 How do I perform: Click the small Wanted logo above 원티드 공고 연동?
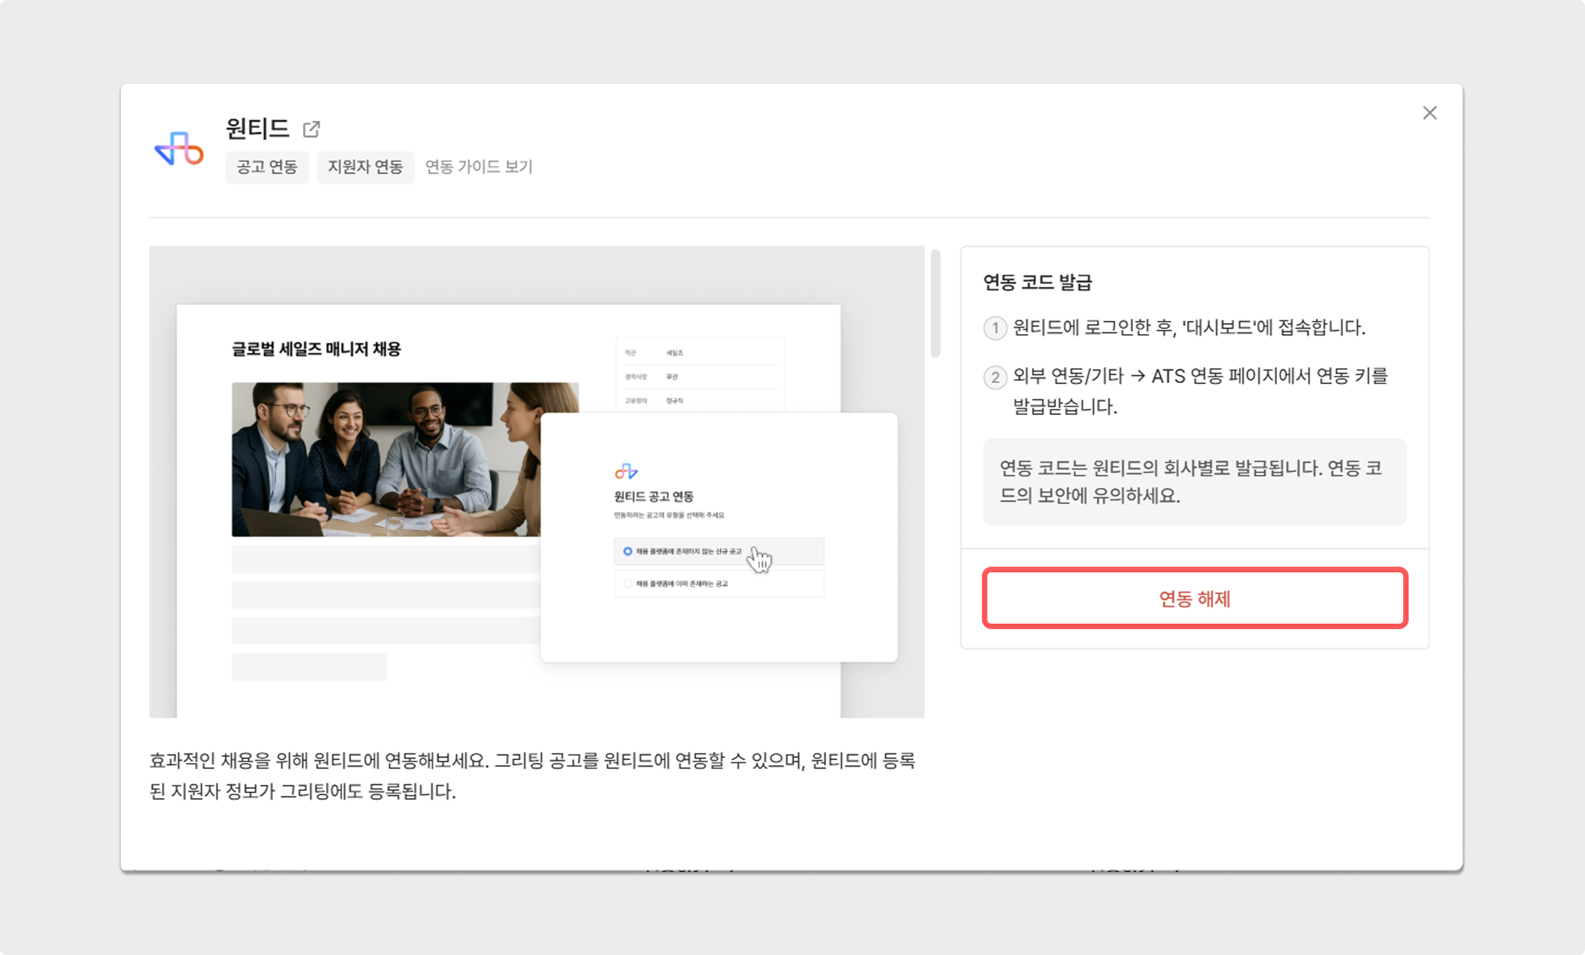point(626,471)
